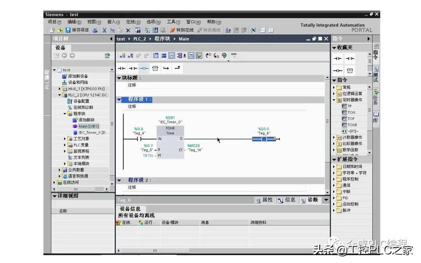Select Main [OB1] in project tree
This screenshot has height=263, width=421.
[86, 126]
